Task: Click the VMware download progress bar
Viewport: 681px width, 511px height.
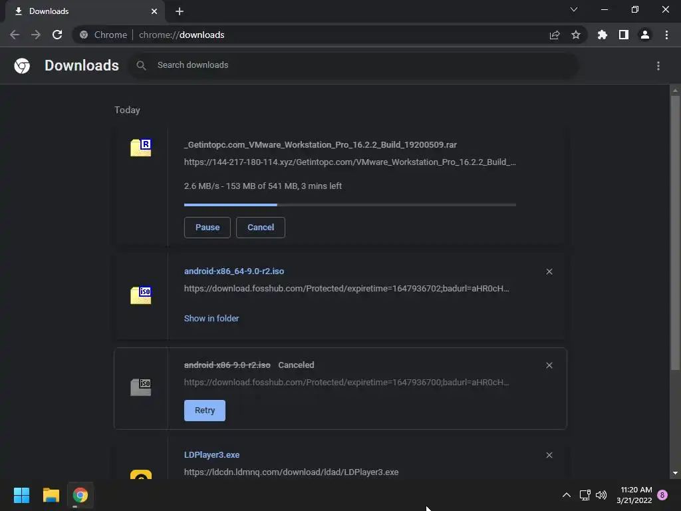Action: [350, 205]
